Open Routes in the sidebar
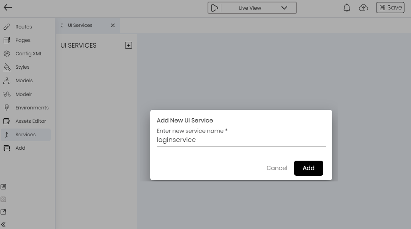Image resolution: width=411 pixels, height=229 pixels. click(24, 27)
